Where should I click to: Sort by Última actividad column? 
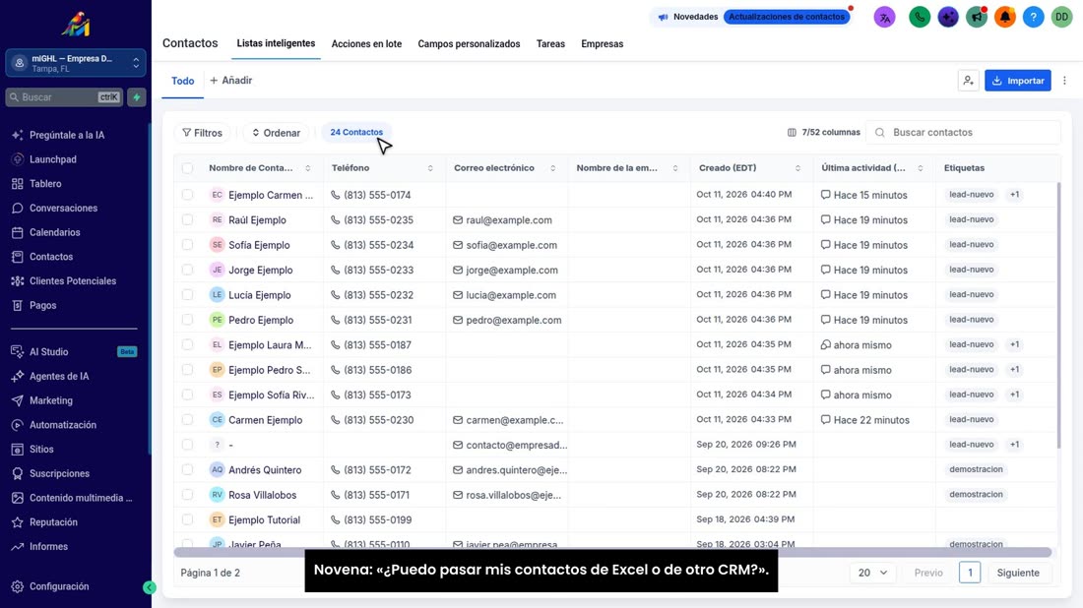coord(920,168)
